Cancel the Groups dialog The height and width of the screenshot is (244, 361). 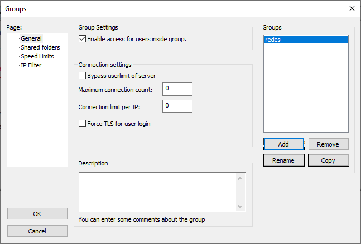click(x=37, y=231)
